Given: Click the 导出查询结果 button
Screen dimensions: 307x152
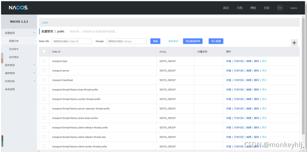Looking at the screenshot, I should (x=193, y=41).
